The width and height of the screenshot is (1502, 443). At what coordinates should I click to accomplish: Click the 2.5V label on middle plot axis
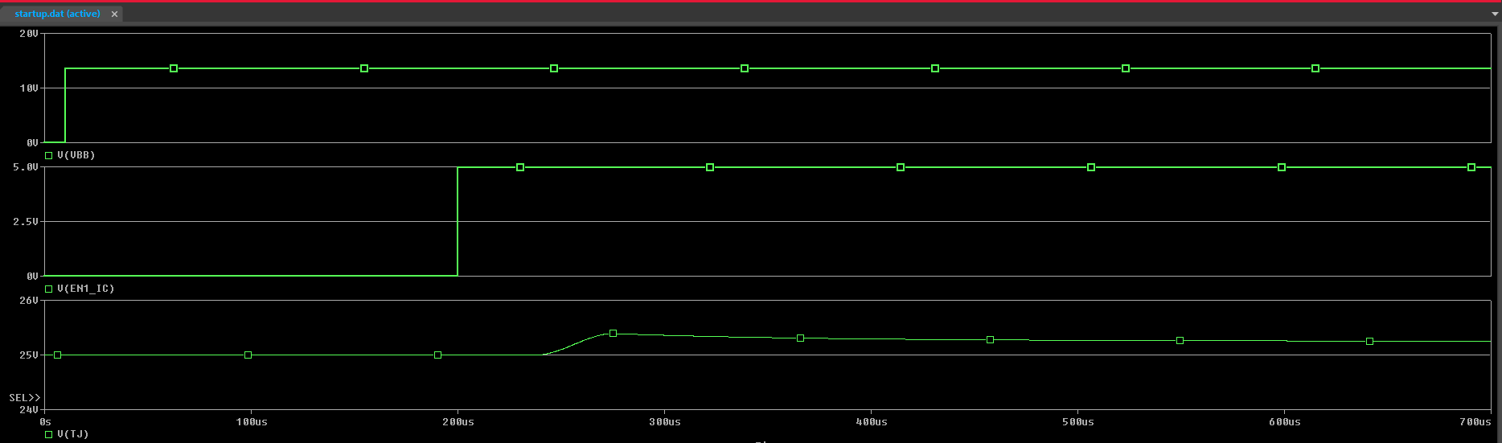[25, 221]
